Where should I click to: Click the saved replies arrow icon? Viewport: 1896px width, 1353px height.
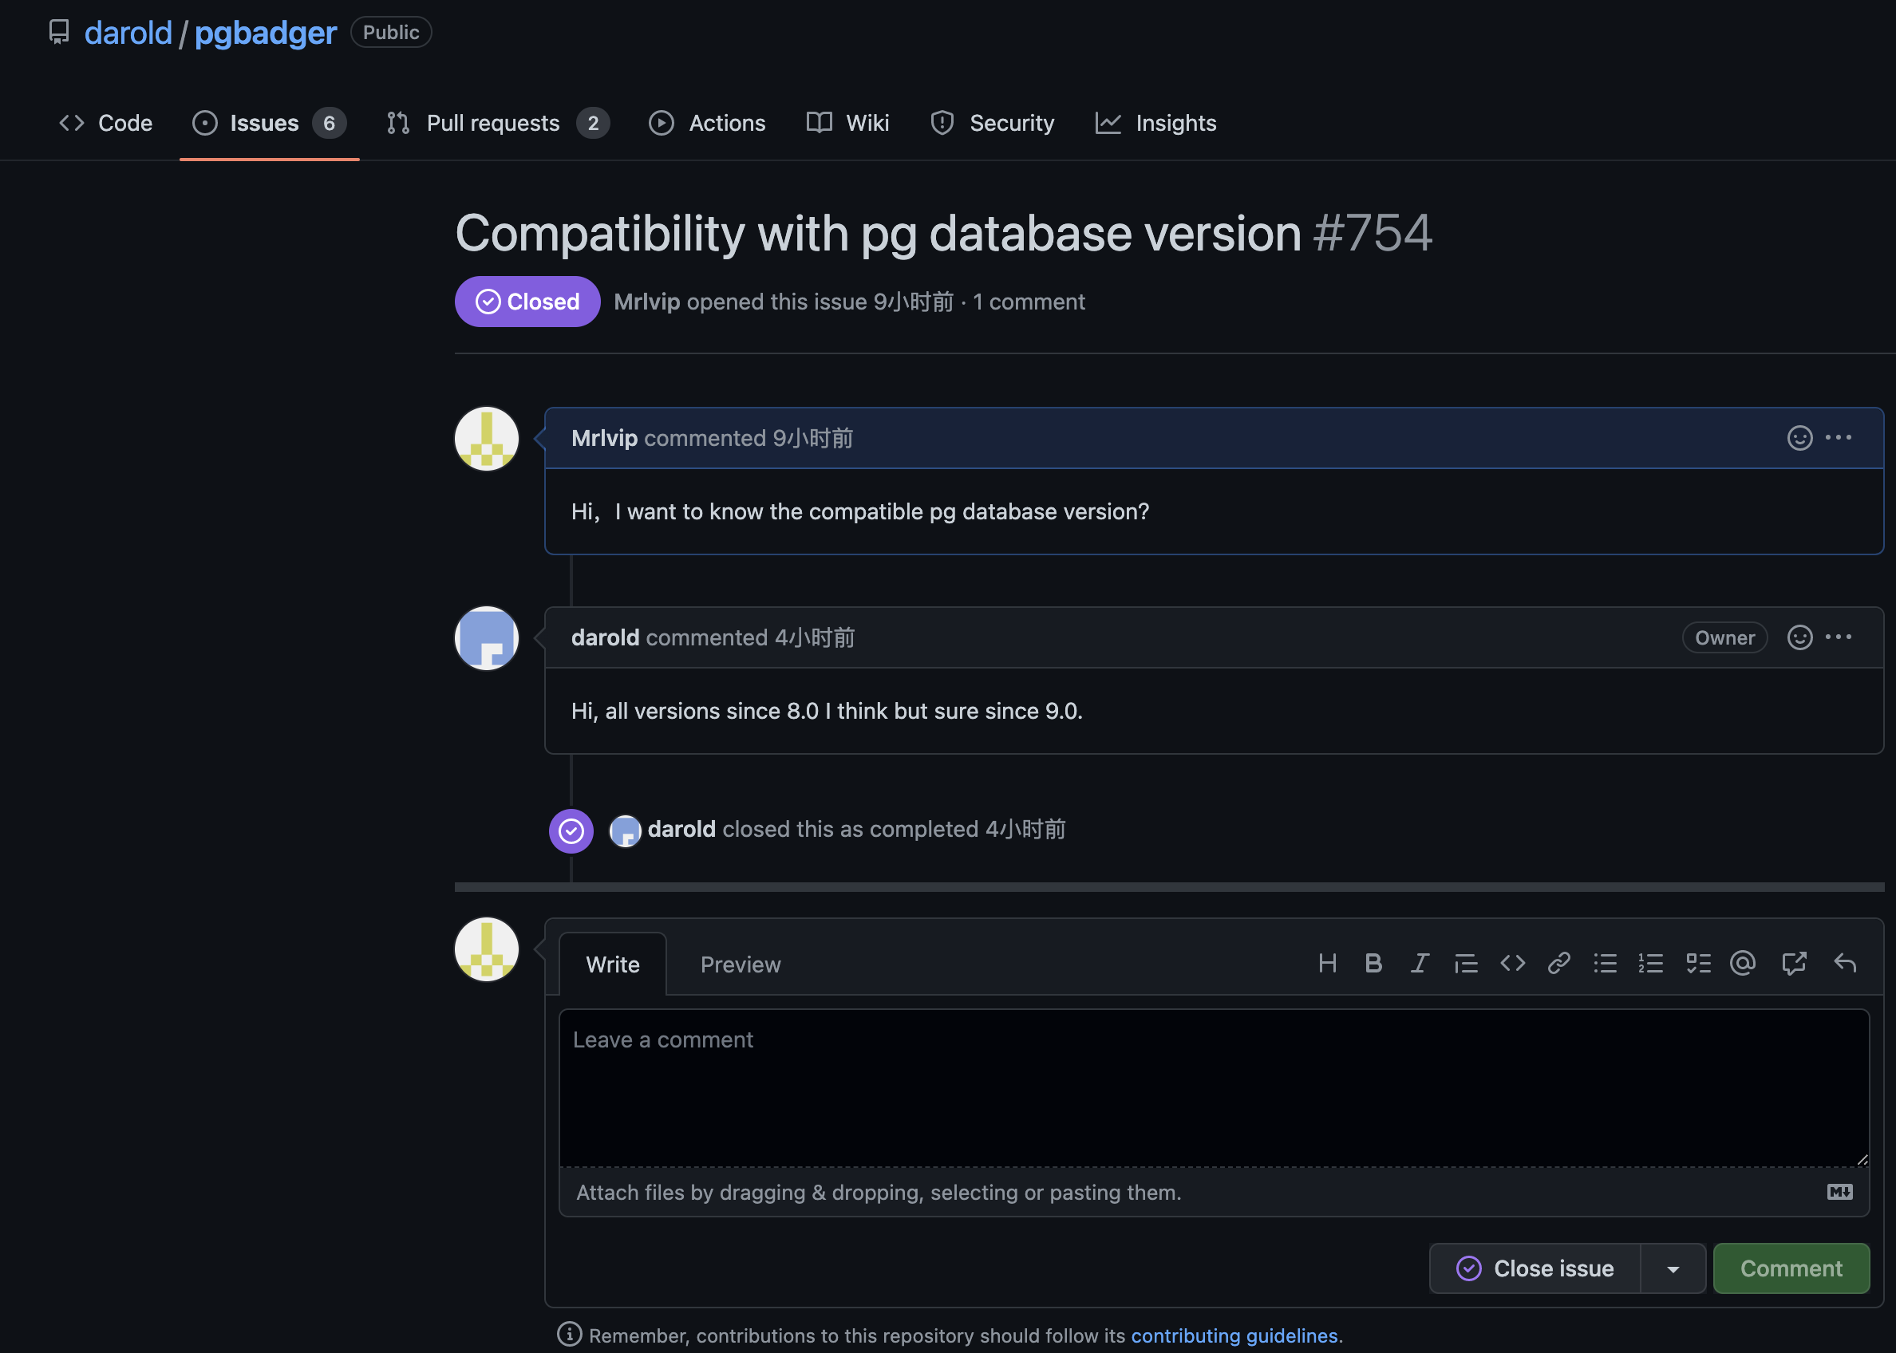(1844, 964)
